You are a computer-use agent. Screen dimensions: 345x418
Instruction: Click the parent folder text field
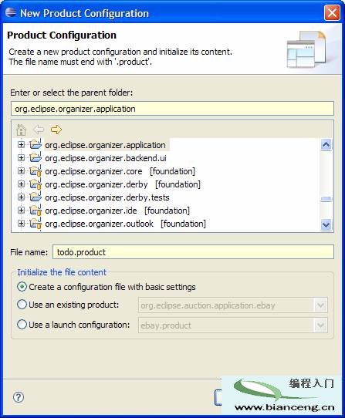(172, 109)
